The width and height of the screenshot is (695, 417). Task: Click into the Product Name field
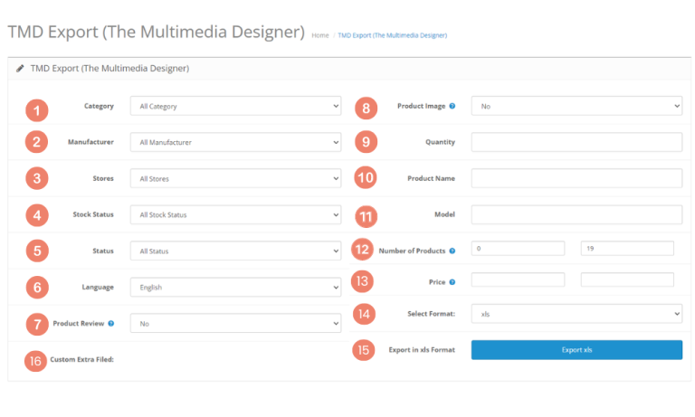[576, 178]
